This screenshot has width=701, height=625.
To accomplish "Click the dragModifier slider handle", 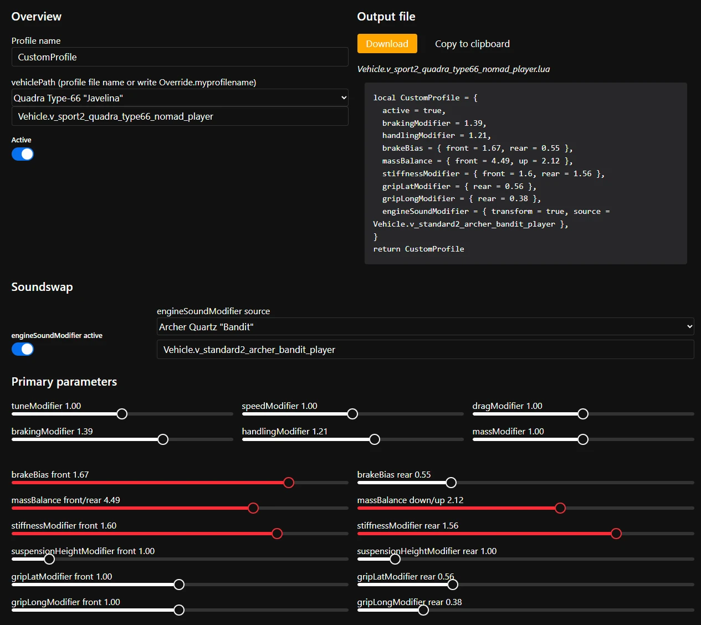I will click(583, 414).
